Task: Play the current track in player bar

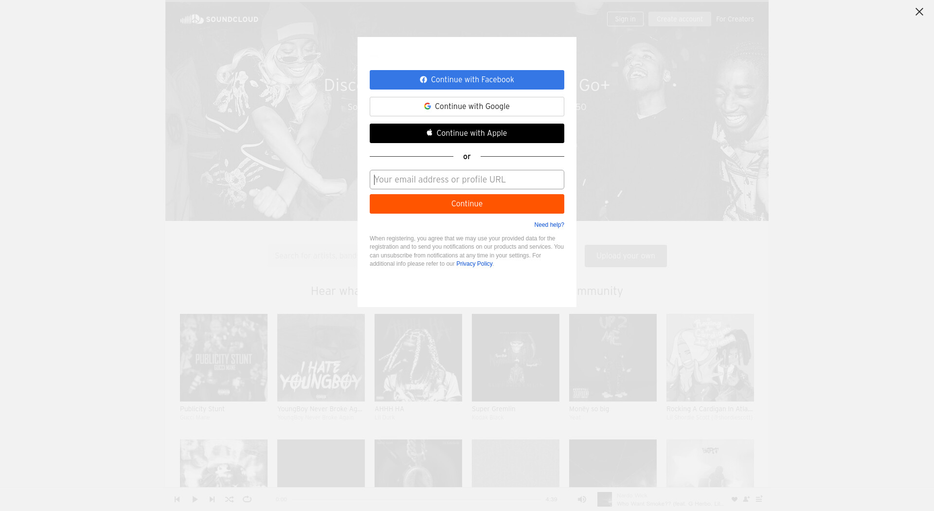Action: (x=195, y=499)
